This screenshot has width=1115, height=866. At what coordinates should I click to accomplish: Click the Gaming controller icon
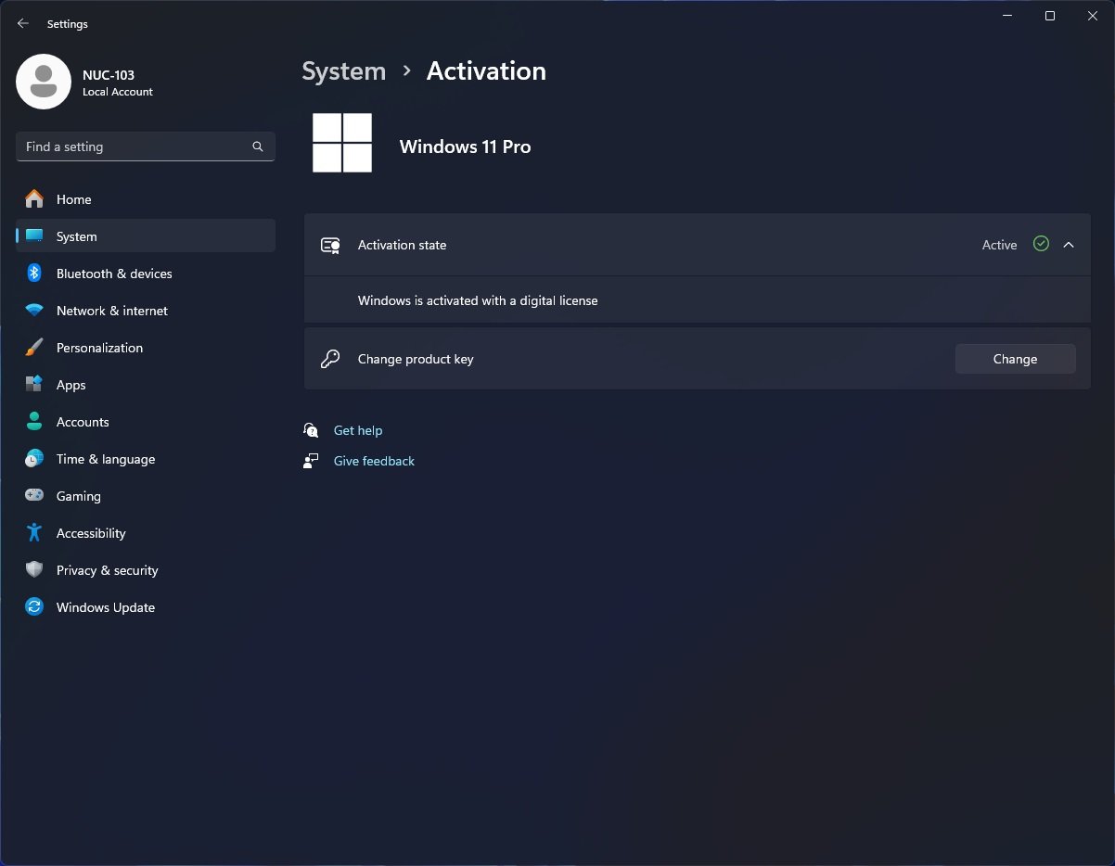coord(34,496)
